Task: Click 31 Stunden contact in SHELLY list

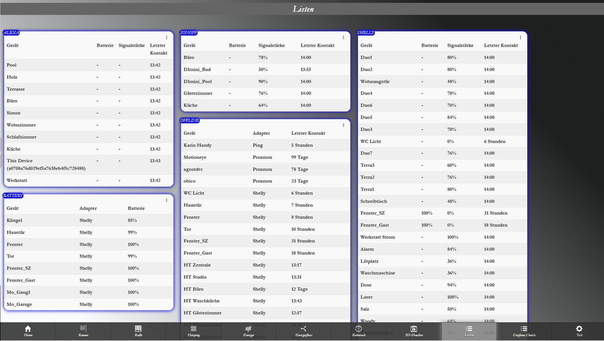Action: pos(496,213)
